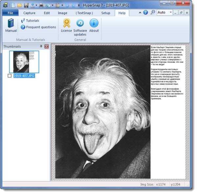
Task: Minimize the inner document window
Action: [x=176, y=13]
